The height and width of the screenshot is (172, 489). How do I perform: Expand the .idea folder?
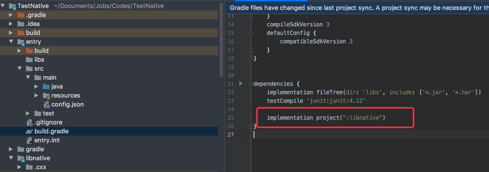tap(11, 24)
